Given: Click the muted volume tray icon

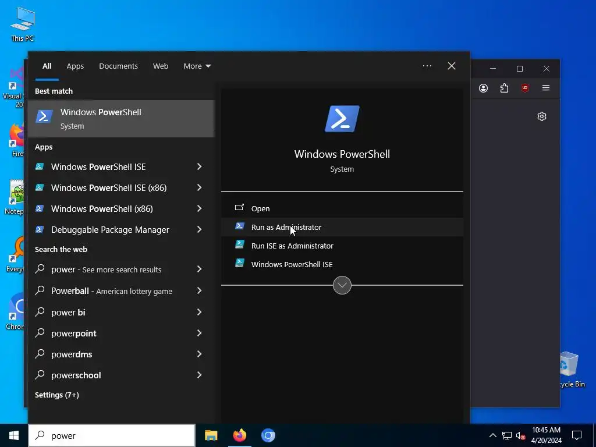Looking at the screenshot, I should (521, 435).
